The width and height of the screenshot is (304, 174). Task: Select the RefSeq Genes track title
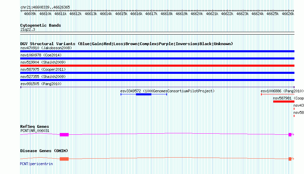[34, 126]
